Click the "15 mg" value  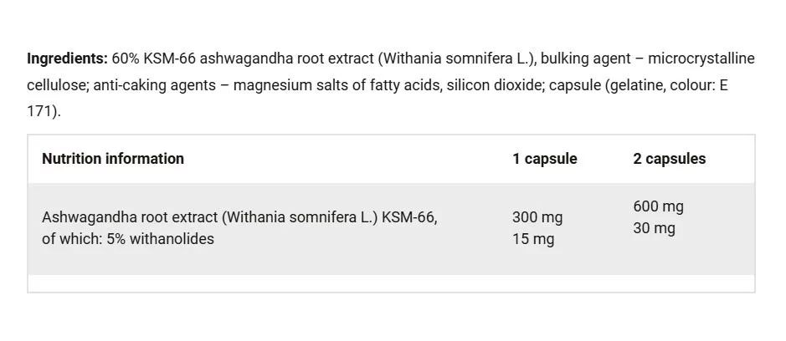point(533,239)
